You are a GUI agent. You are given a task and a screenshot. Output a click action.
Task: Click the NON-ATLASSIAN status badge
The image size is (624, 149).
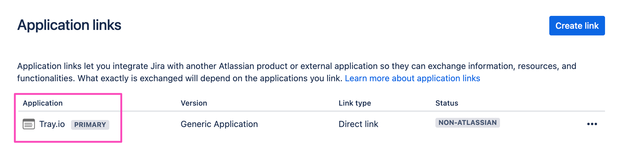(x=467, y=123)
